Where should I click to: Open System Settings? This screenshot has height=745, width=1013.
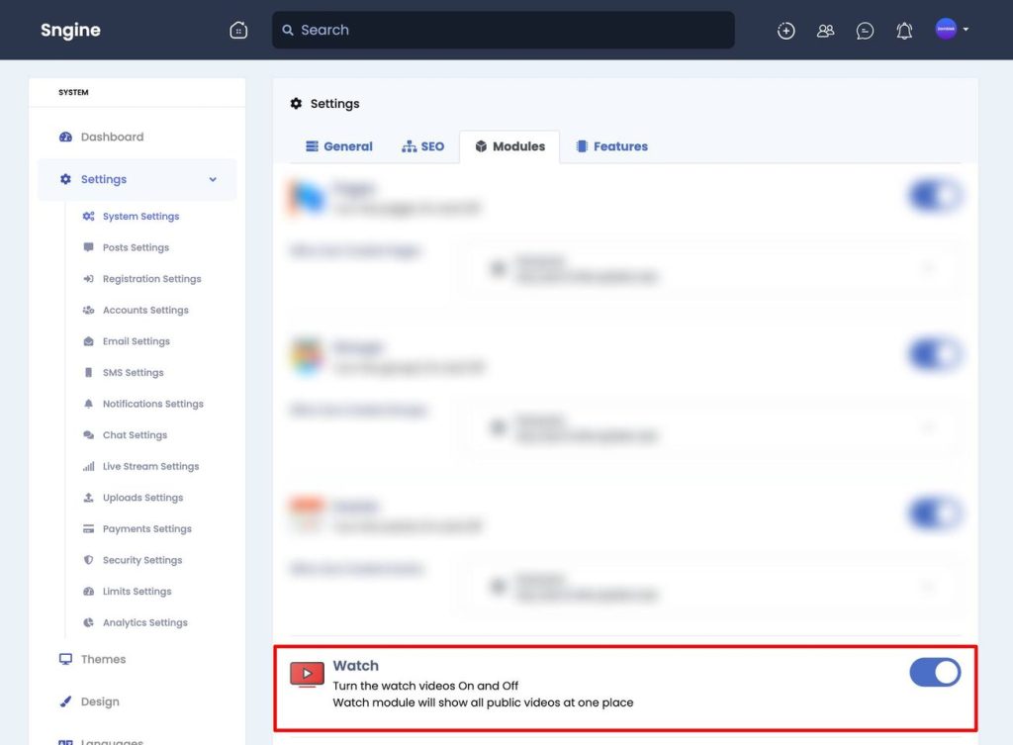coord(140,217)
